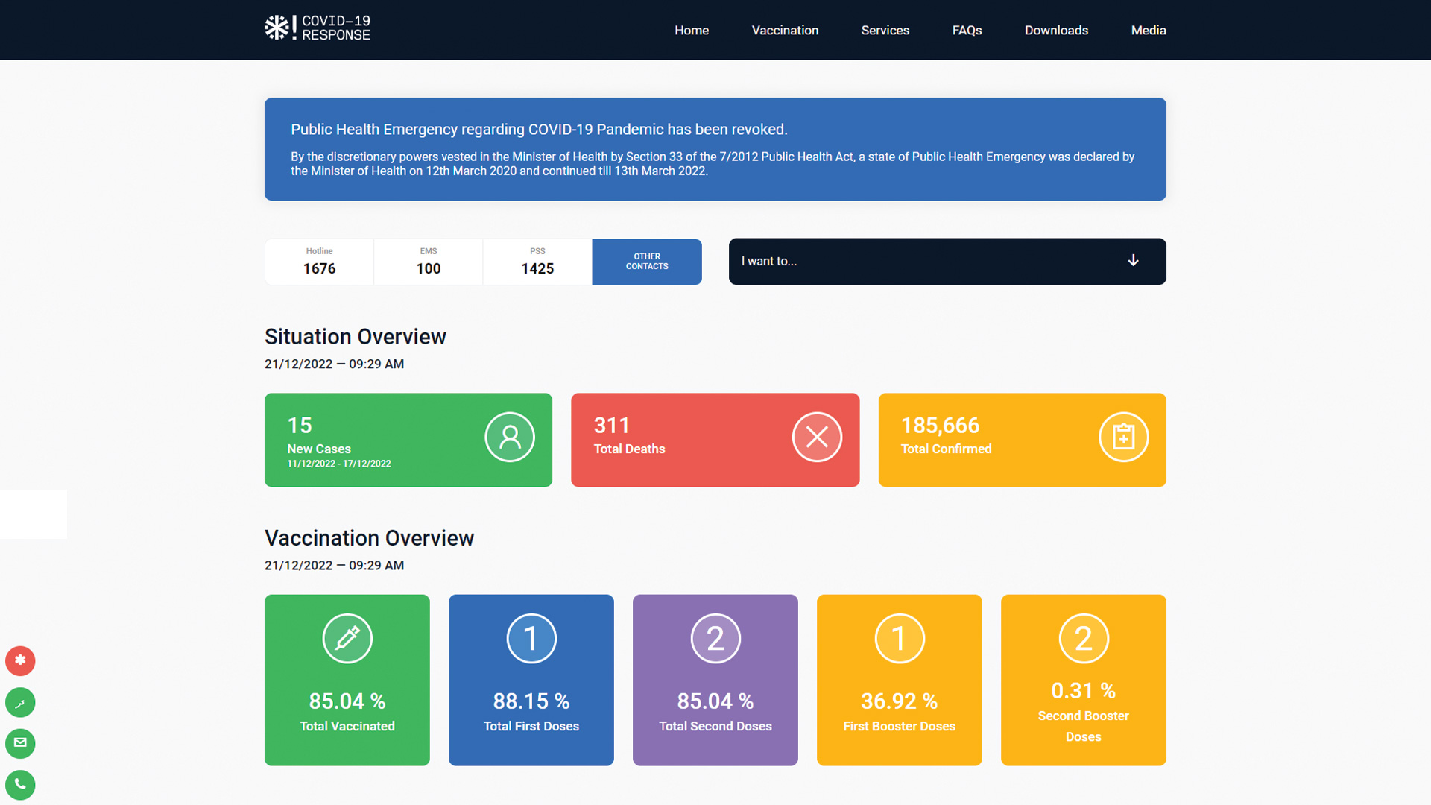Click the 'Total First Doses' label

[531, 726]
